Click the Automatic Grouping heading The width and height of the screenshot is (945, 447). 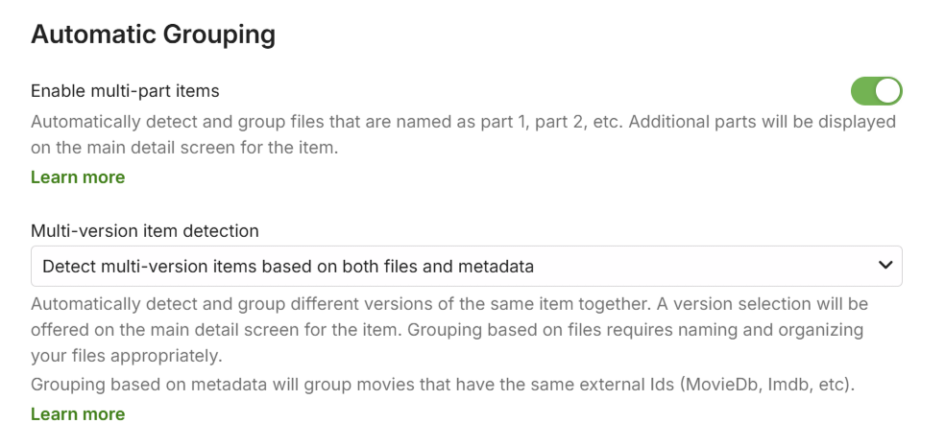[x=153, y=35]
